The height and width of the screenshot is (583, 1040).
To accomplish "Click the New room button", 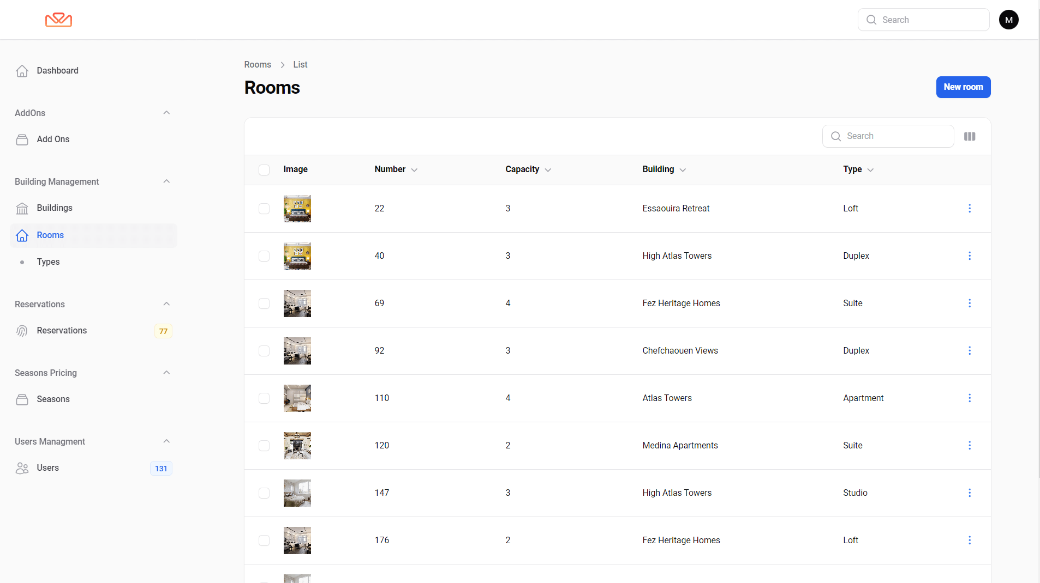I will pos(963,87).
